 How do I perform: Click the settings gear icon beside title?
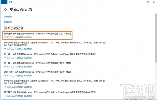coord(6,9)
